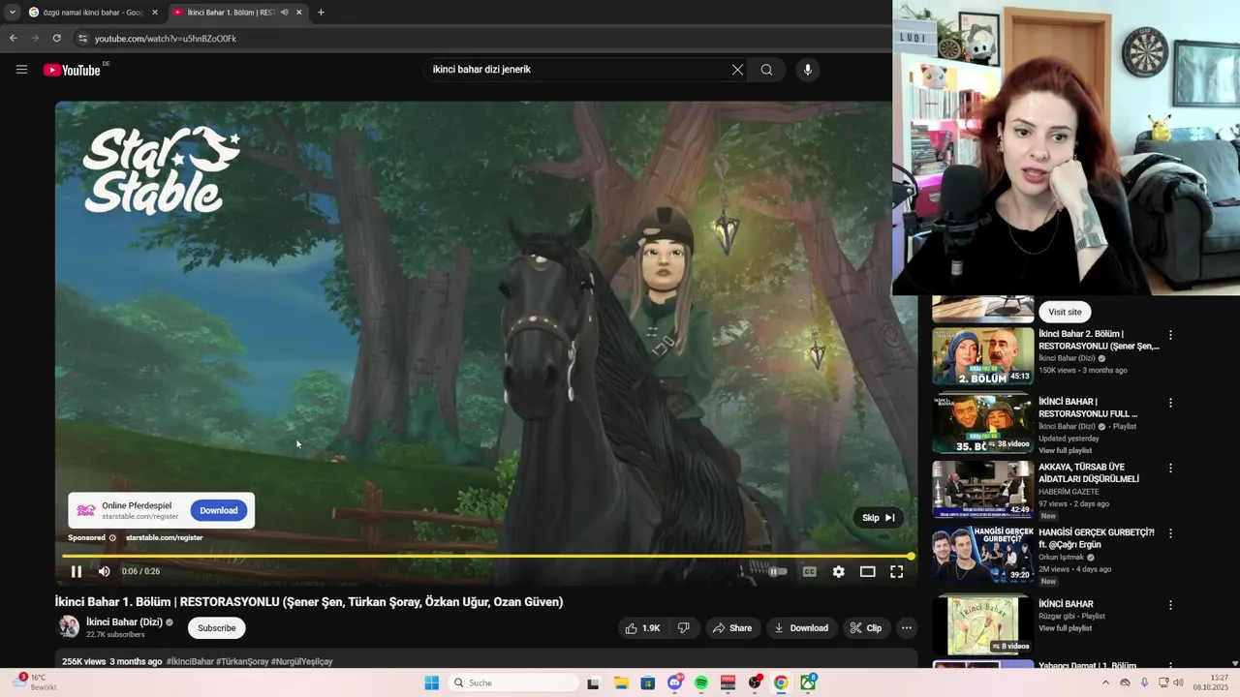Switch to theater mode

tap(868, 571)
